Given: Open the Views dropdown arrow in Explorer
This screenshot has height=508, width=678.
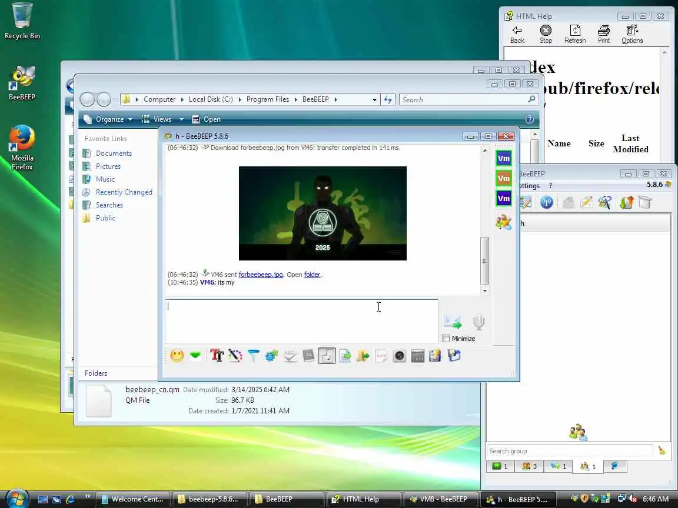Looking at the screenshot, I should [182, 119].
